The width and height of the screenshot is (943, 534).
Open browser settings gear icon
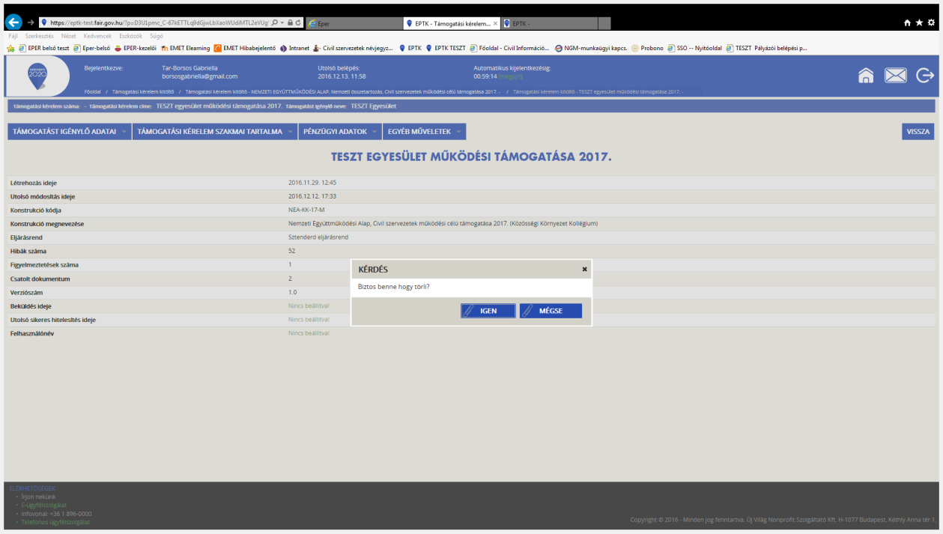tap(931, 23)
